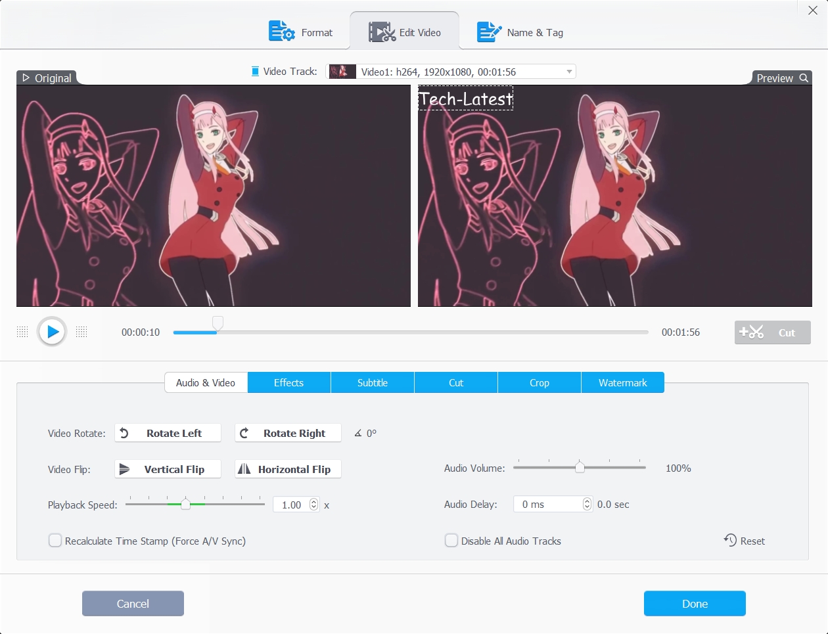Open the Watermark tab
The image size is (828, 634).
click(623, 382)
